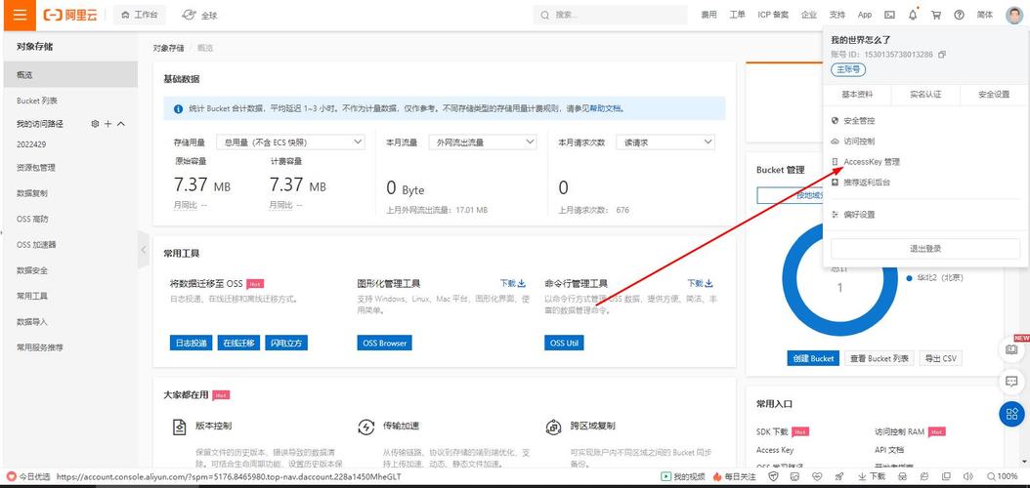Open the blue floating grid icon
This screenshot has height=488, width=1030.
coord(1011,414)
